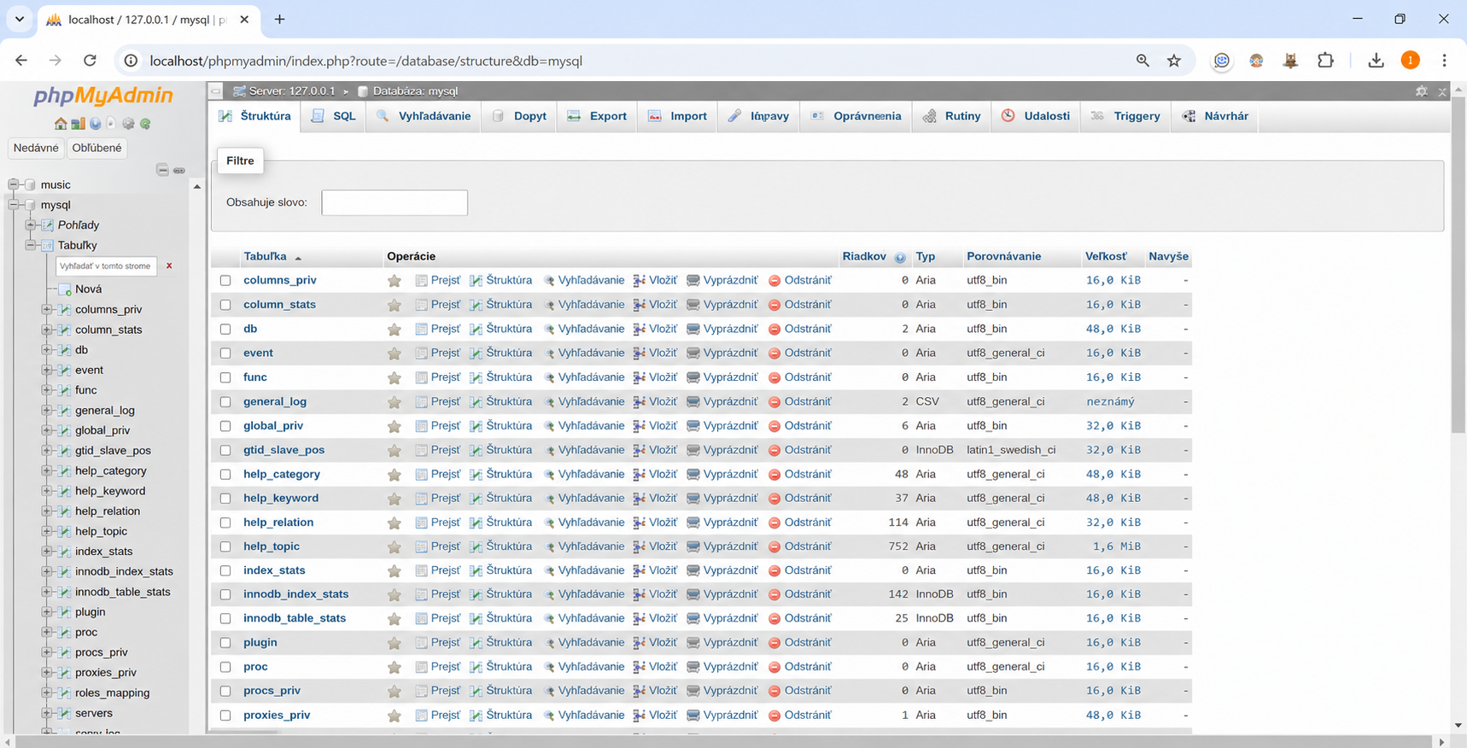The width and height of the screenshot is (1467, 748).
Task: Check the help_category table checkbox
Action: [x=225, y=474]
